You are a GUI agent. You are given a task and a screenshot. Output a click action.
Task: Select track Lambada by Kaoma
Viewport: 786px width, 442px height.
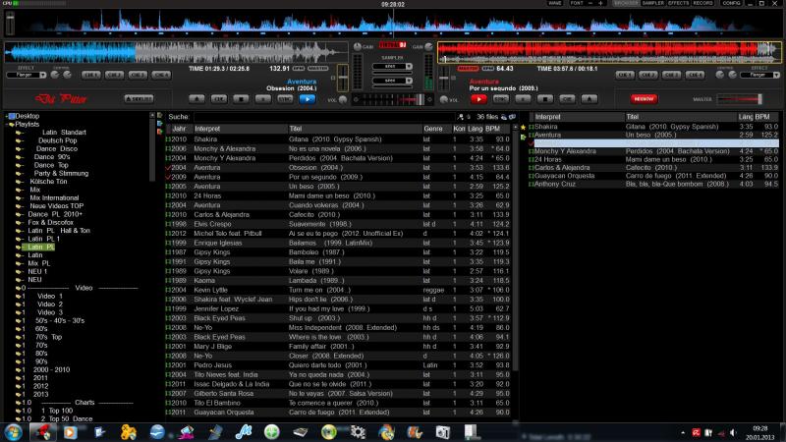338,281
